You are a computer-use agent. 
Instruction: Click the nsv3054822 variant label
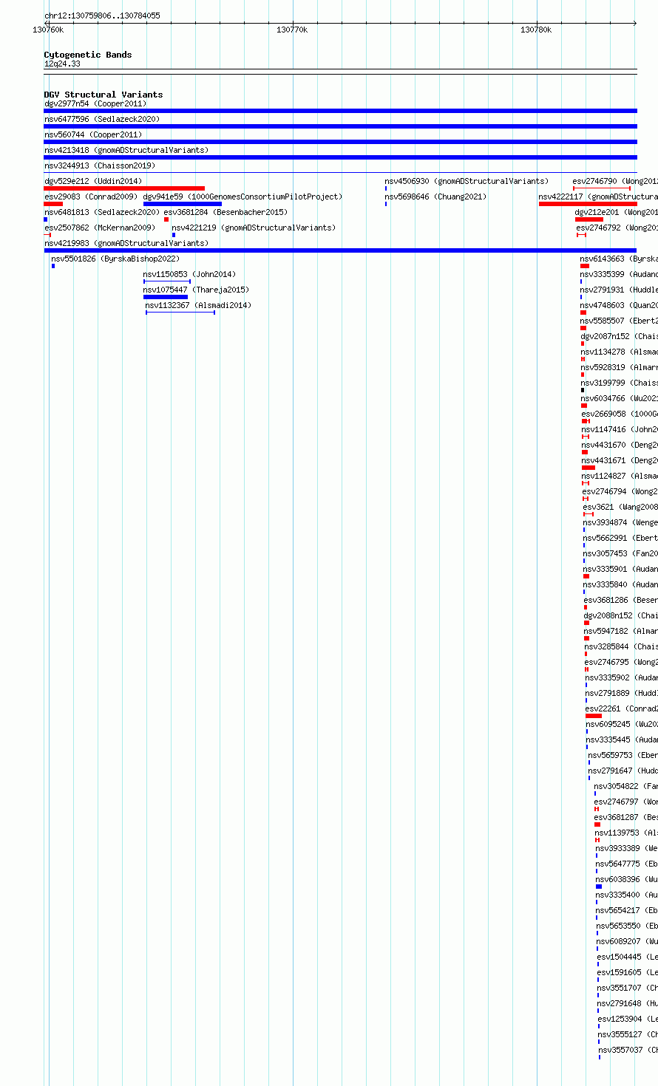click(625, 786)
